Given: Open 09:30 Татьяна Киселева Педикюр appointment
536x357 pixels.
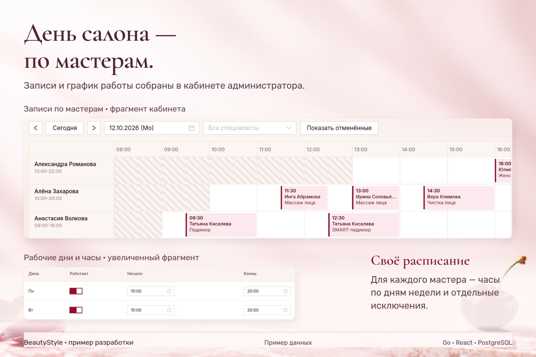Looking at the screenshot, I should [221, 225].
